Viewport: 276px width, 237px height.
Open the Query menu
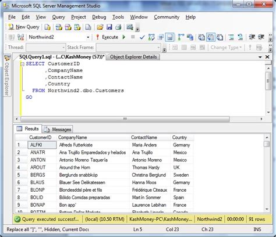pyautogui.click(x=58, y=17)
